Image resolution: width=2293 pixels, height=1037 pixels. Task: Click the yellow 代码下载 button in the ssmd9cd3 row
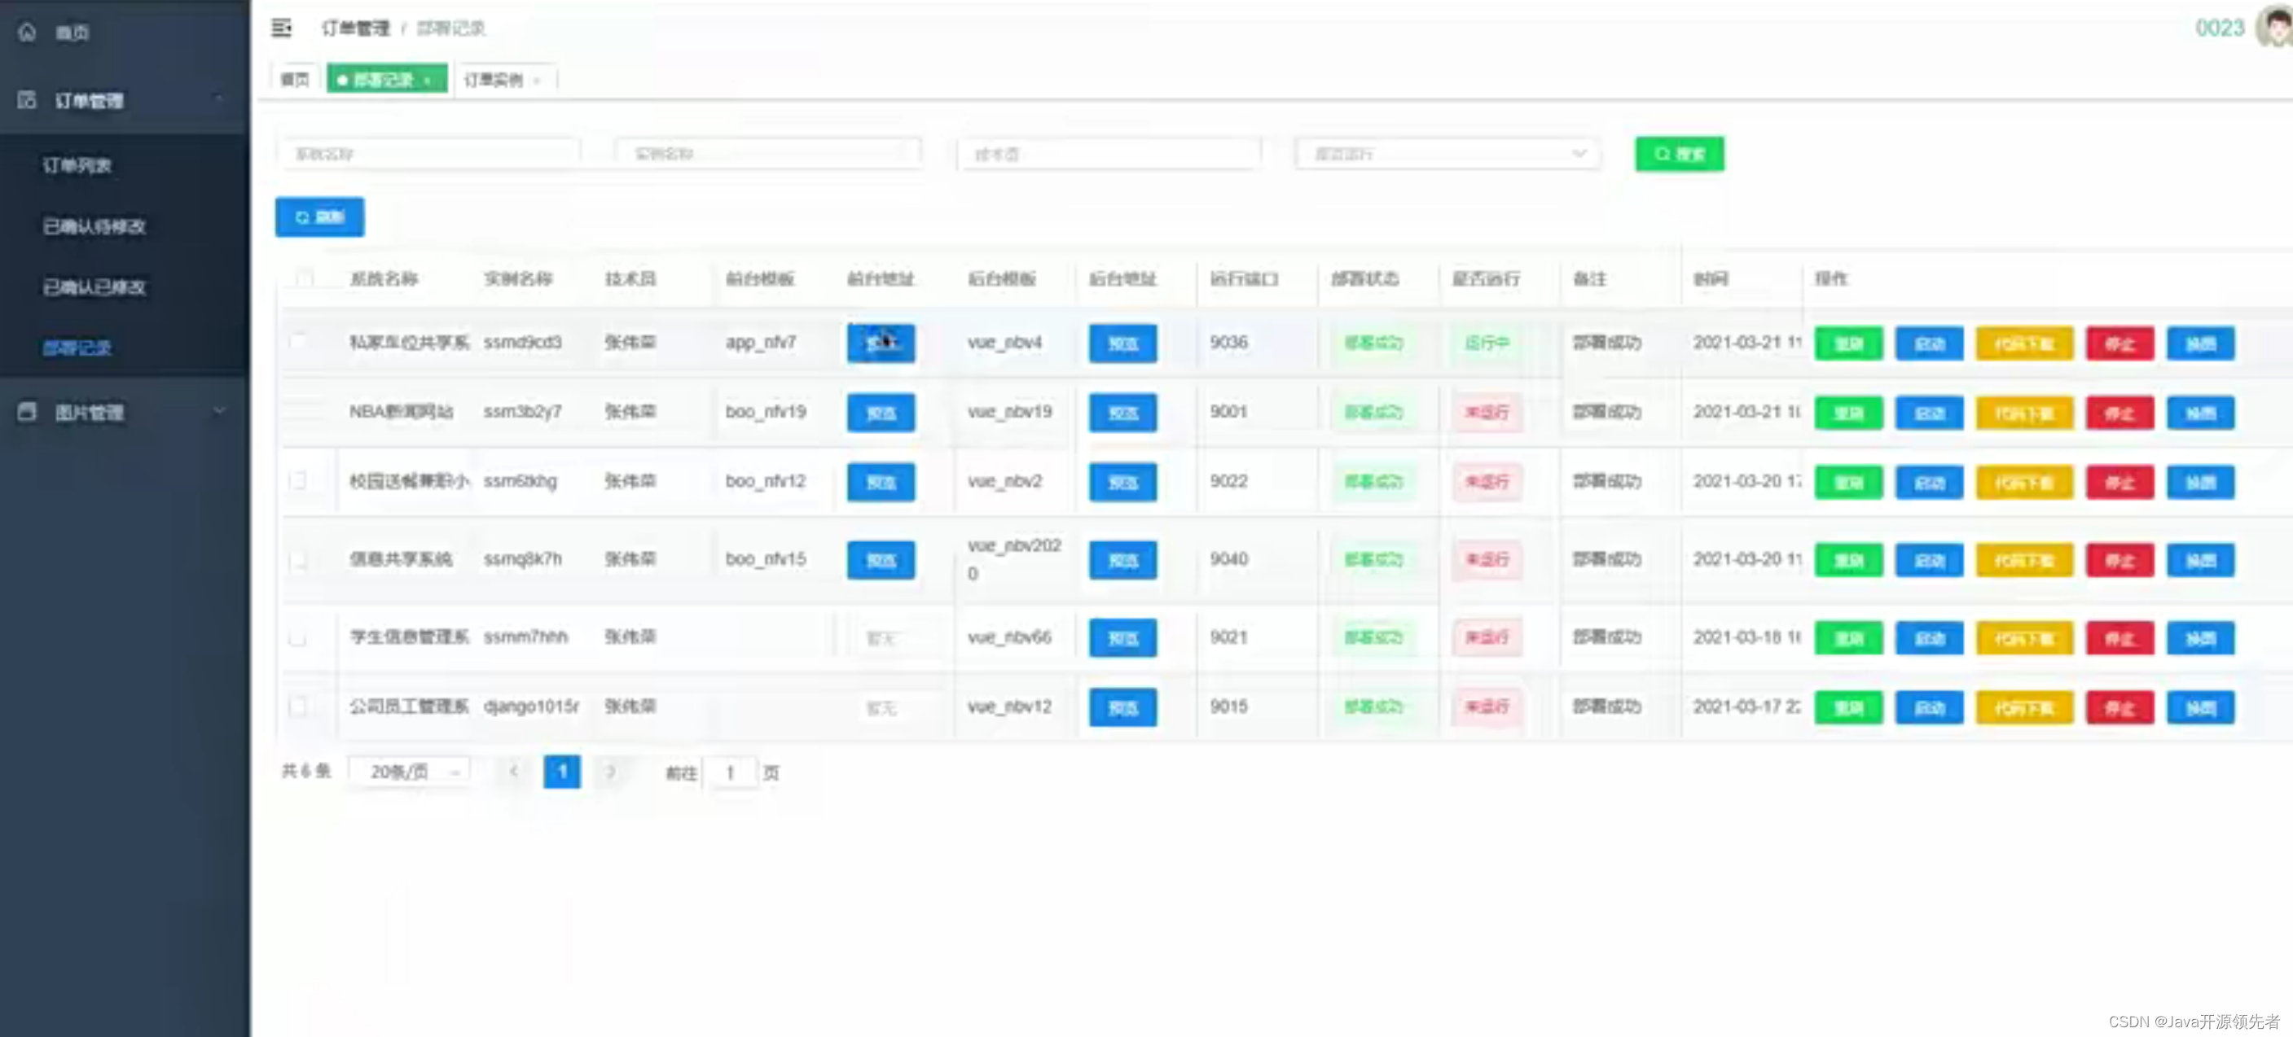point(2024,343)
